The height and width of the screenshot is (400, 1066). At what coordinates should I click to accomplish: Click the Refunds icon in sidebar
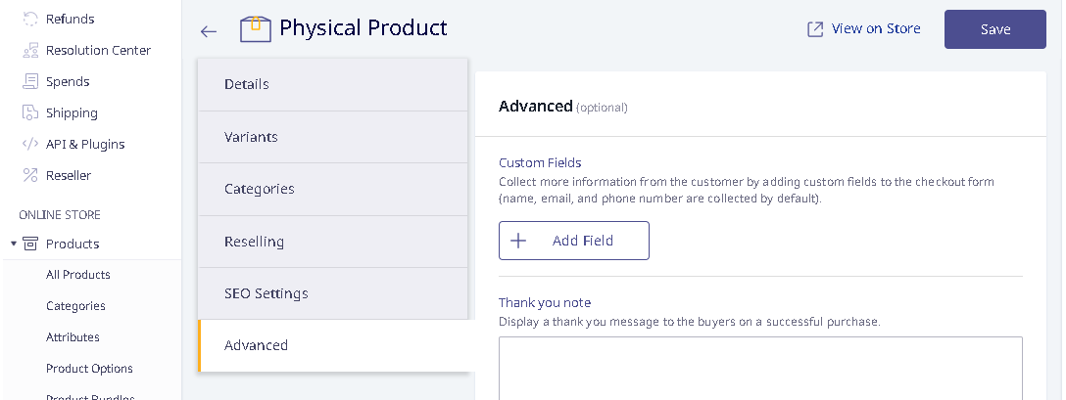[30, 19]
